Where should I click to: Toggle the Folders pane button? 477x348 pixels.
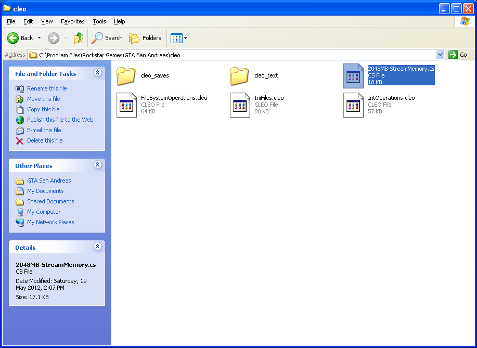pyautogui.click(x=145, y=38)
